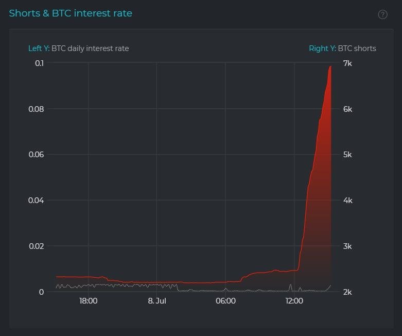Screen dimensions: 402x336
Task: Select the 18:00 time axis marker
Action: (x=89, y=301)
